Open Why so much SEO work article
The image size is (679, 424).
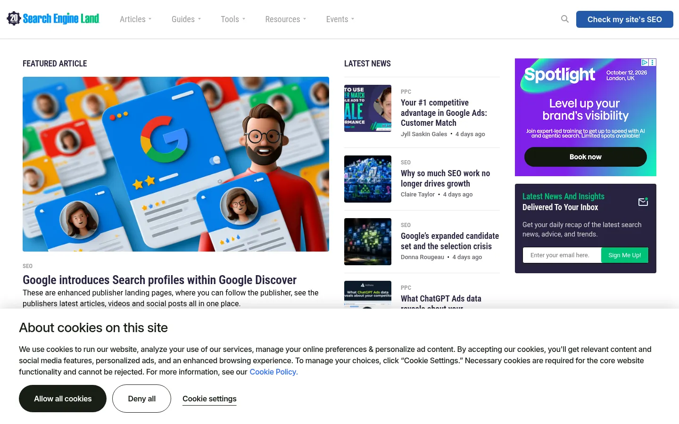pyautogui.click(x=445, y=179)
